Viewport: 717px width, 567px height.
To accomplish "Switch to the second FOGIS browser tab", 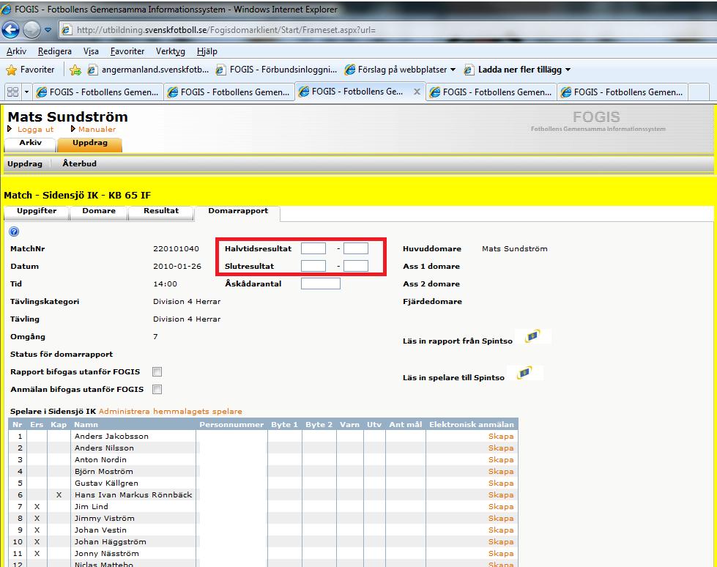I will coord(229,92).
